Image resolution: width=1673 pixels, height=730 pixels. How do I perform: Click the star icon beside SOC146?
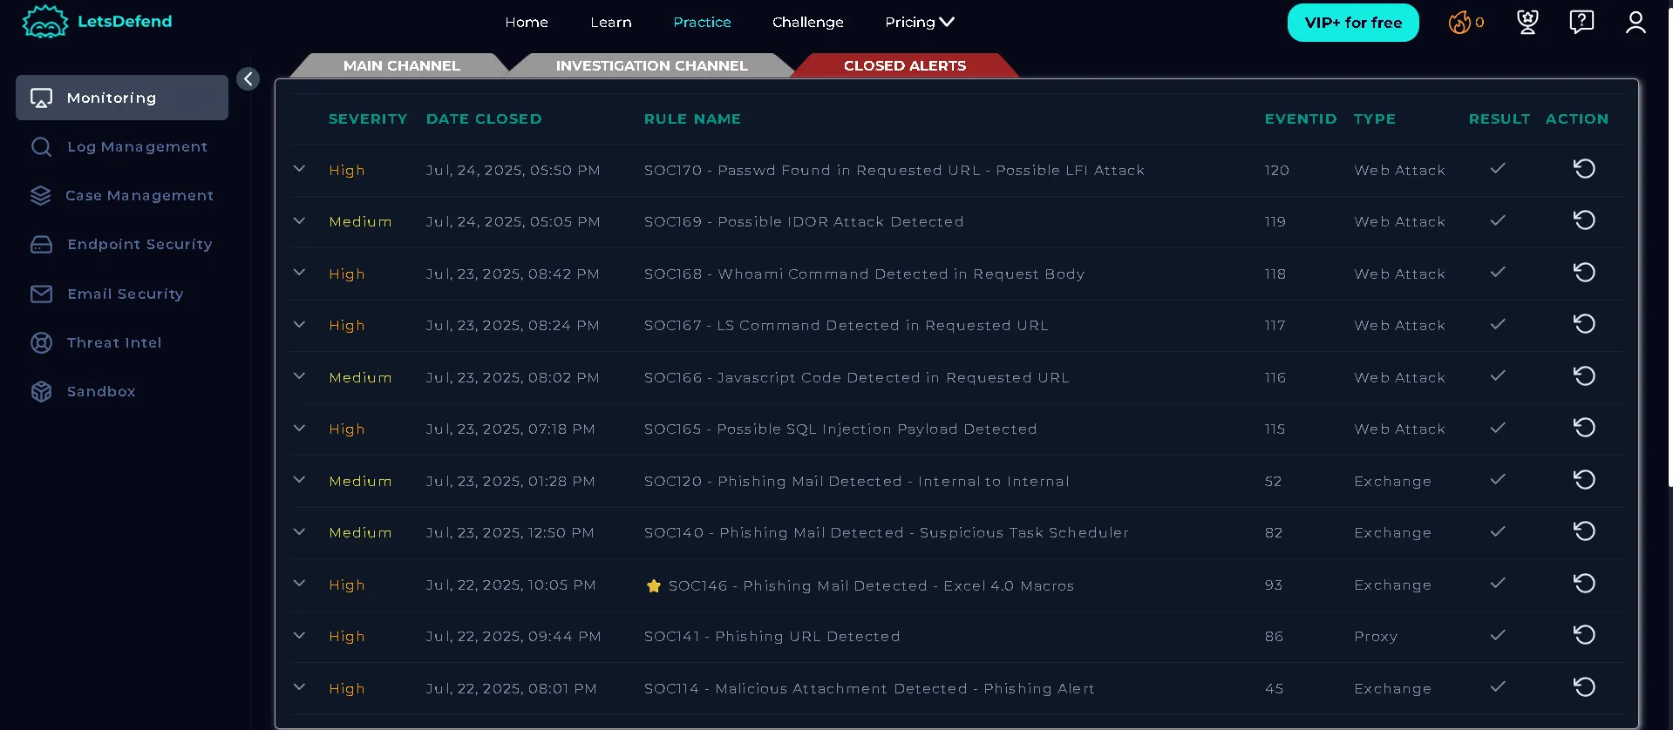pyautogui.click(x=654, y=586)
